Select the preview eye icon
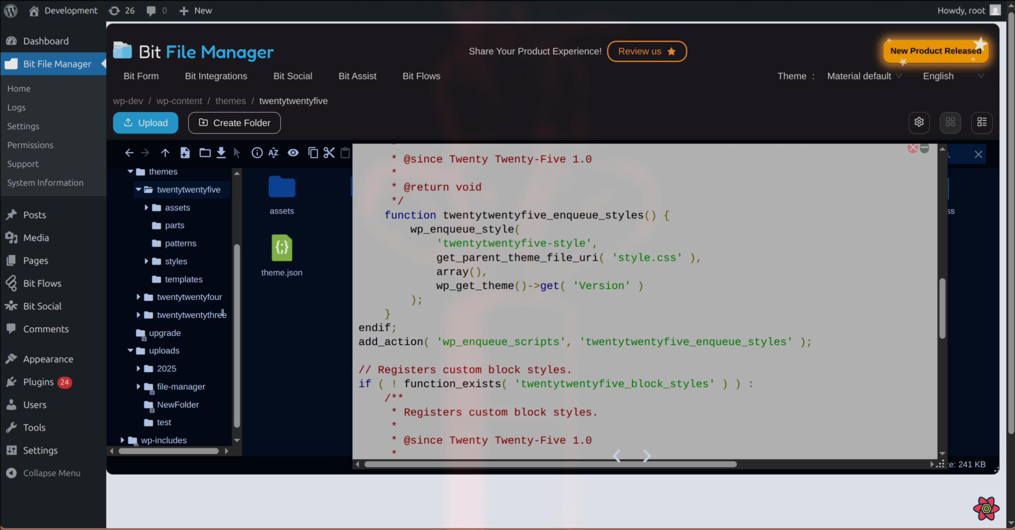This screenshot has width=1015, height=530. point(293,152)
